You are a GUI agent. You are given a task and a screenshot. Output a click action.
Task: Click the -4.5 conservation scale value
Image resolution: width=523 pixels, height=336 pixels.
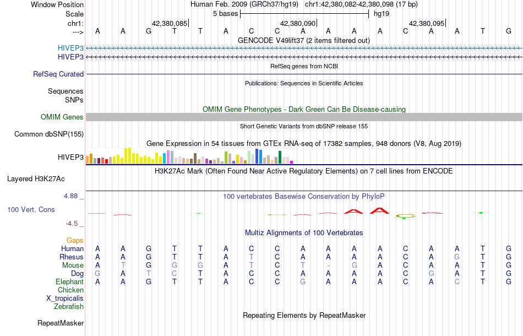[72, 224]
